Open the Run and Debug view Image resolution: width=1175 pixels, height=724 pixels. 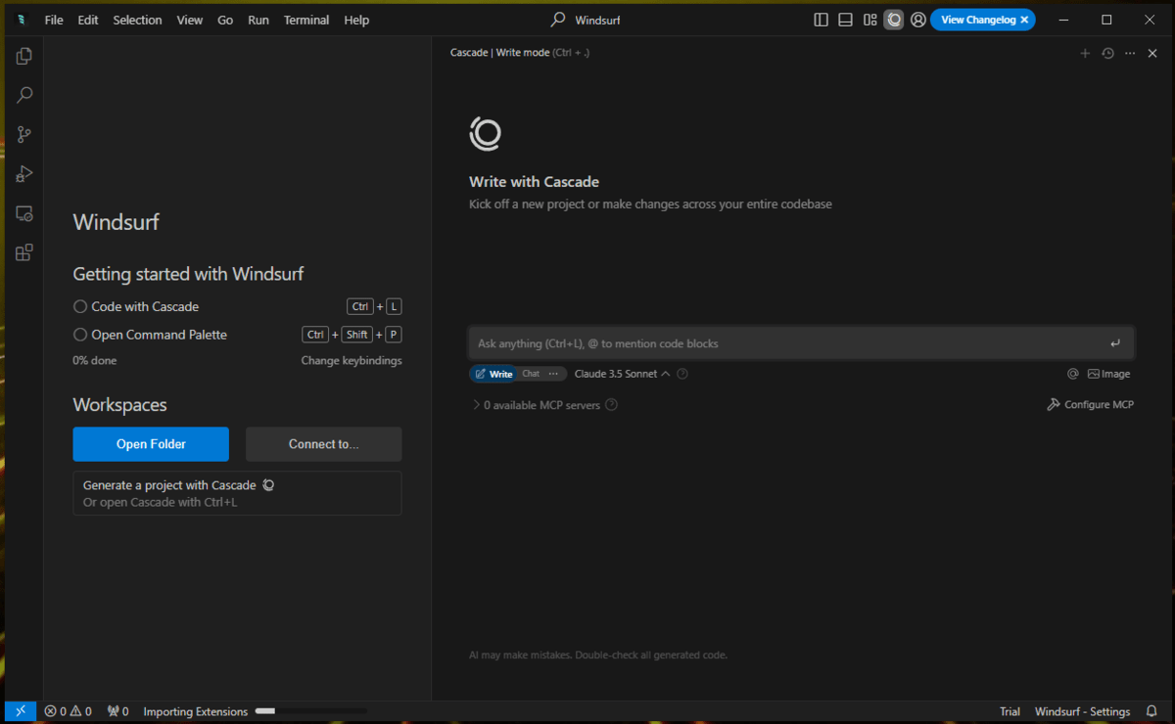(x=24, y=174)
